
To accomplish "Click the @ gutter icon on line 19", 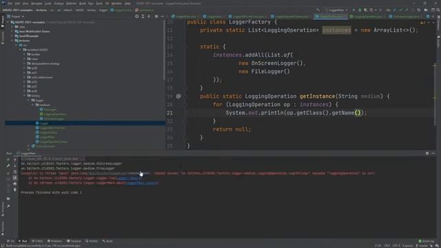I will (x=178, y=96).
